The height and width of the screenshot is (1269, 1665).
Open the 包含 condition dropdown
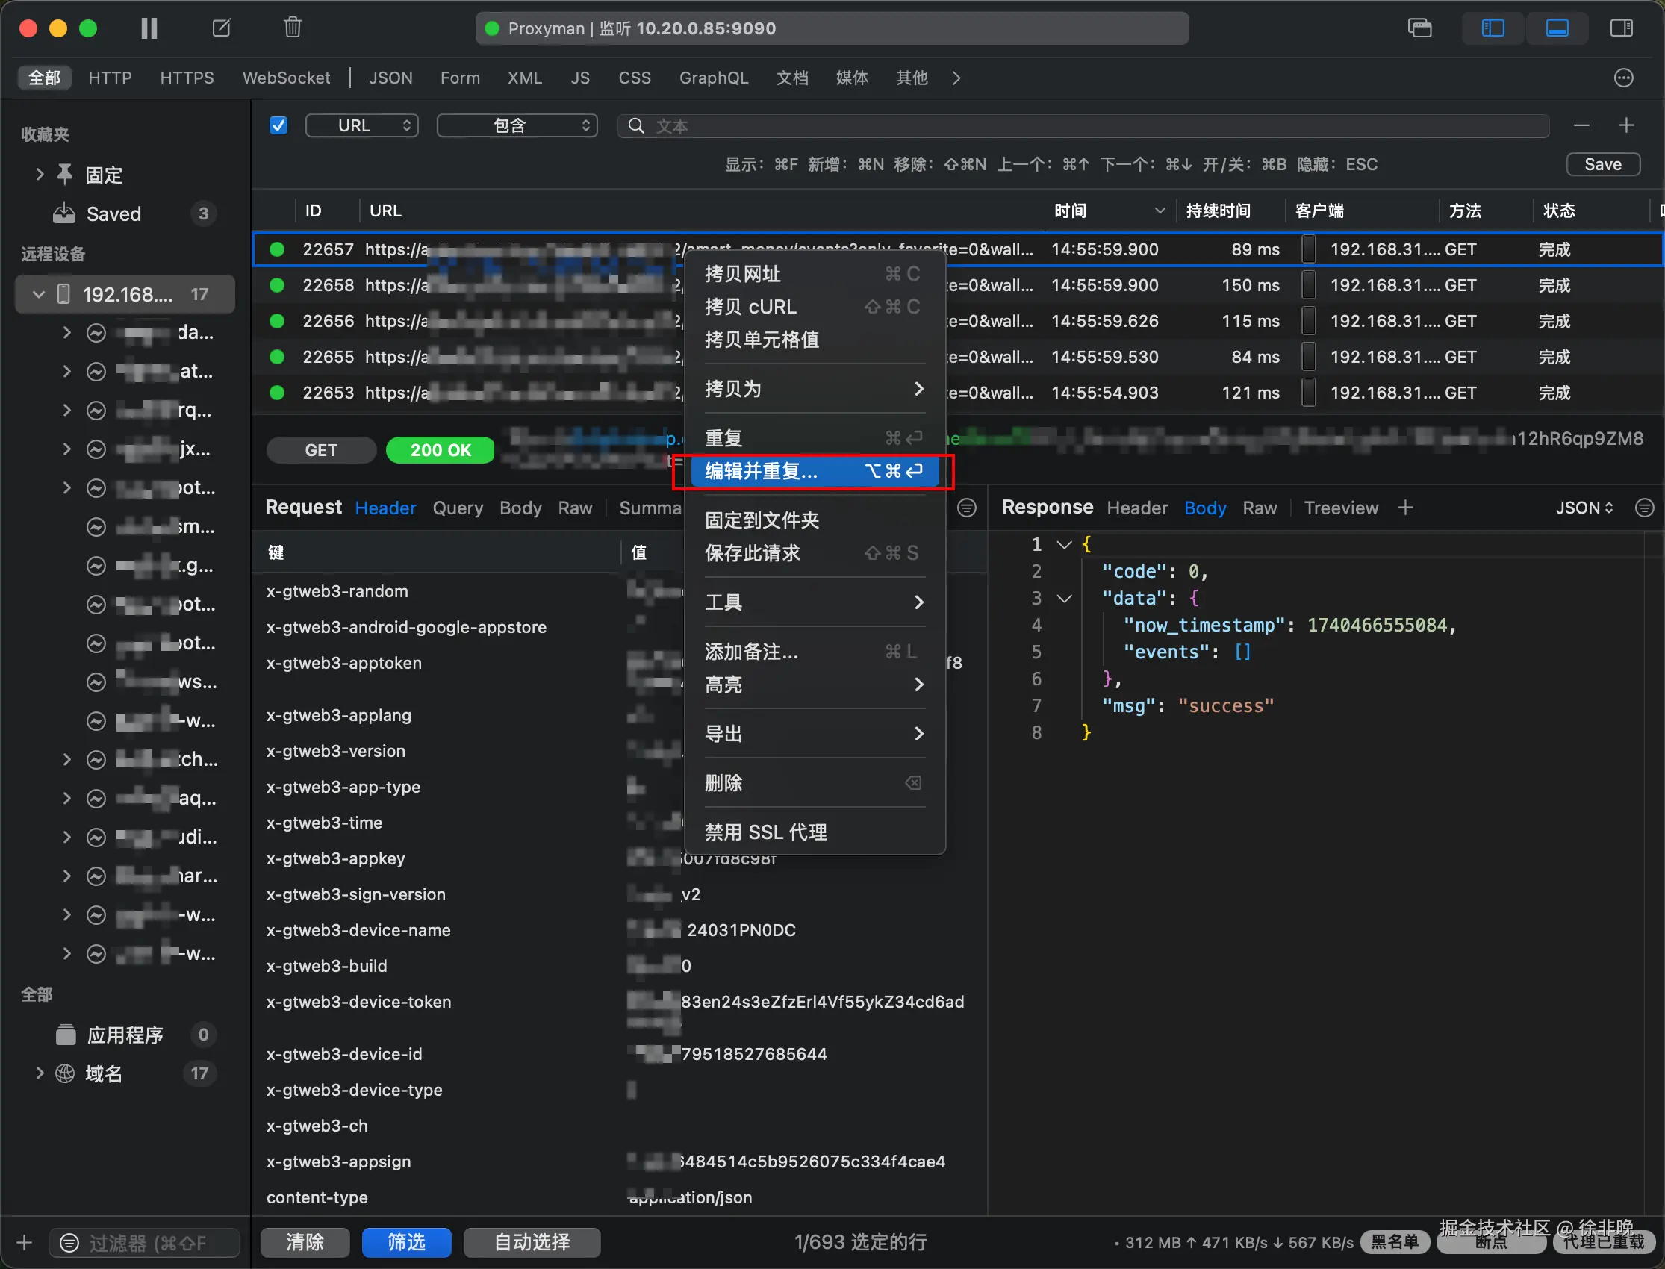click(x=517, y=125)
